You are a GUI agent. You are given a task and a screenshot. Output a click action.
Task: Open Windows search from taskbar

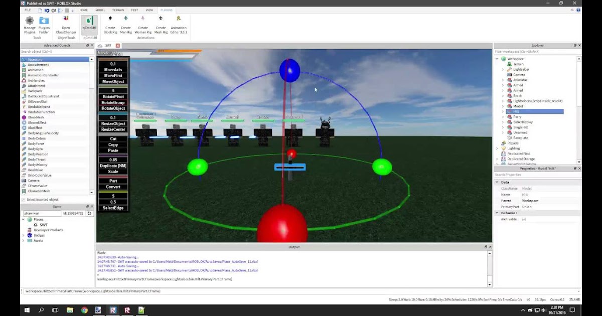pos(41,310)
